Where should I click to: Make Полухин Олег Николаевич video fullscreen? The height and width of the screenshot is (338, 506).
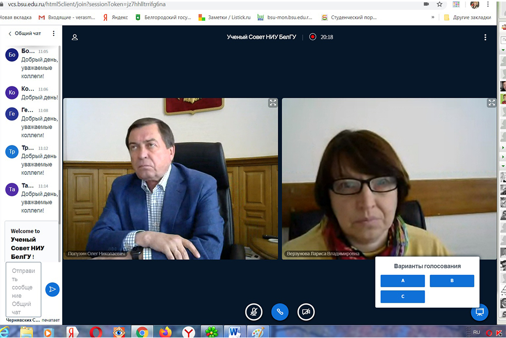[x=273, y=103]
